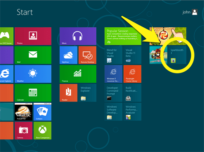Image resolution: width=204 pixels, height=152 pixels.
Task: Open Xbox LIVE Games tile
Action: coord(7,36)
